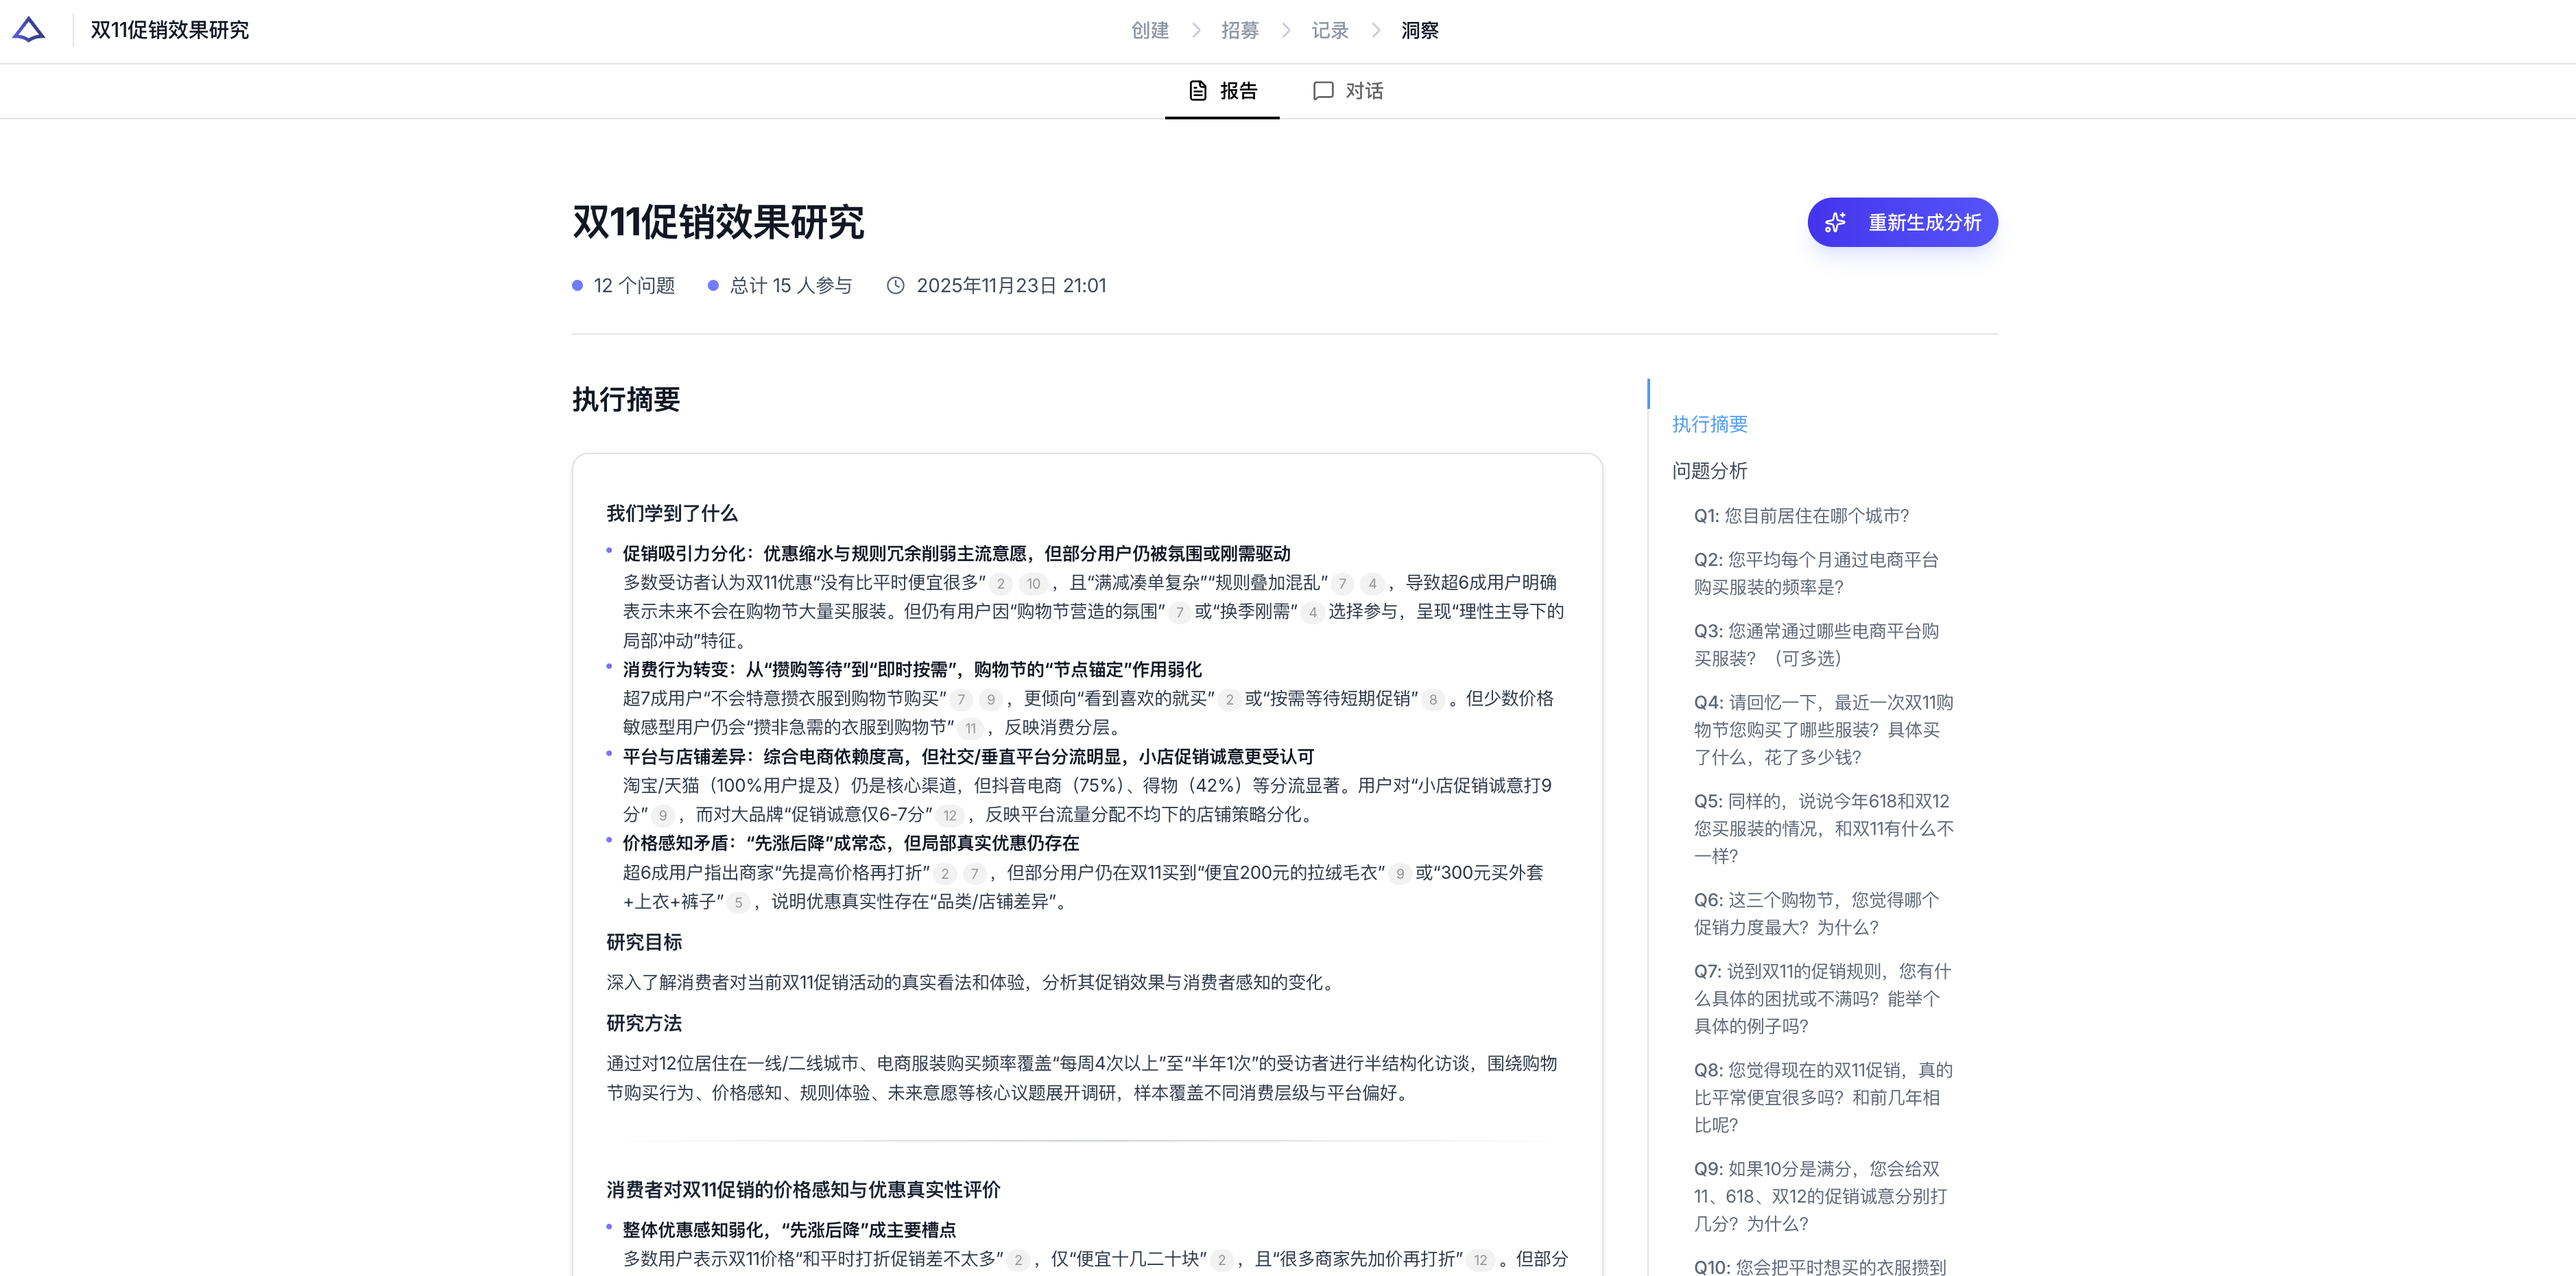Open Q6 about biggest promotion strength

pyautogui.click(x=1816, y=914)
